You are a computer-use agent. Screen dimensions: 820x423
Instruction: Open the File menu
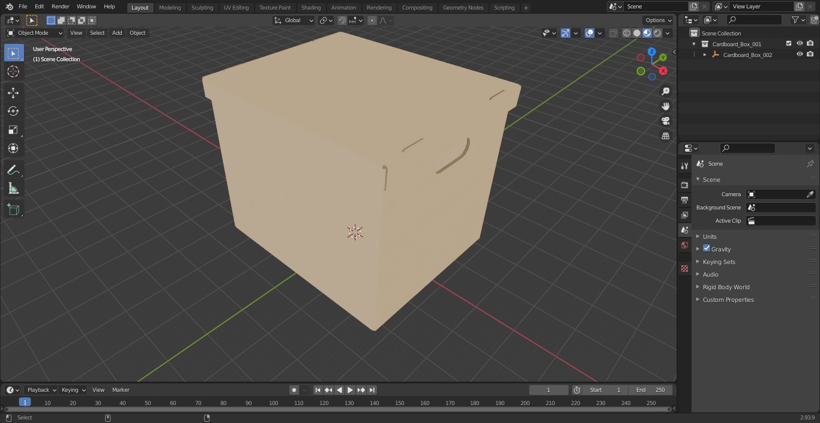[x=23, y=7]
